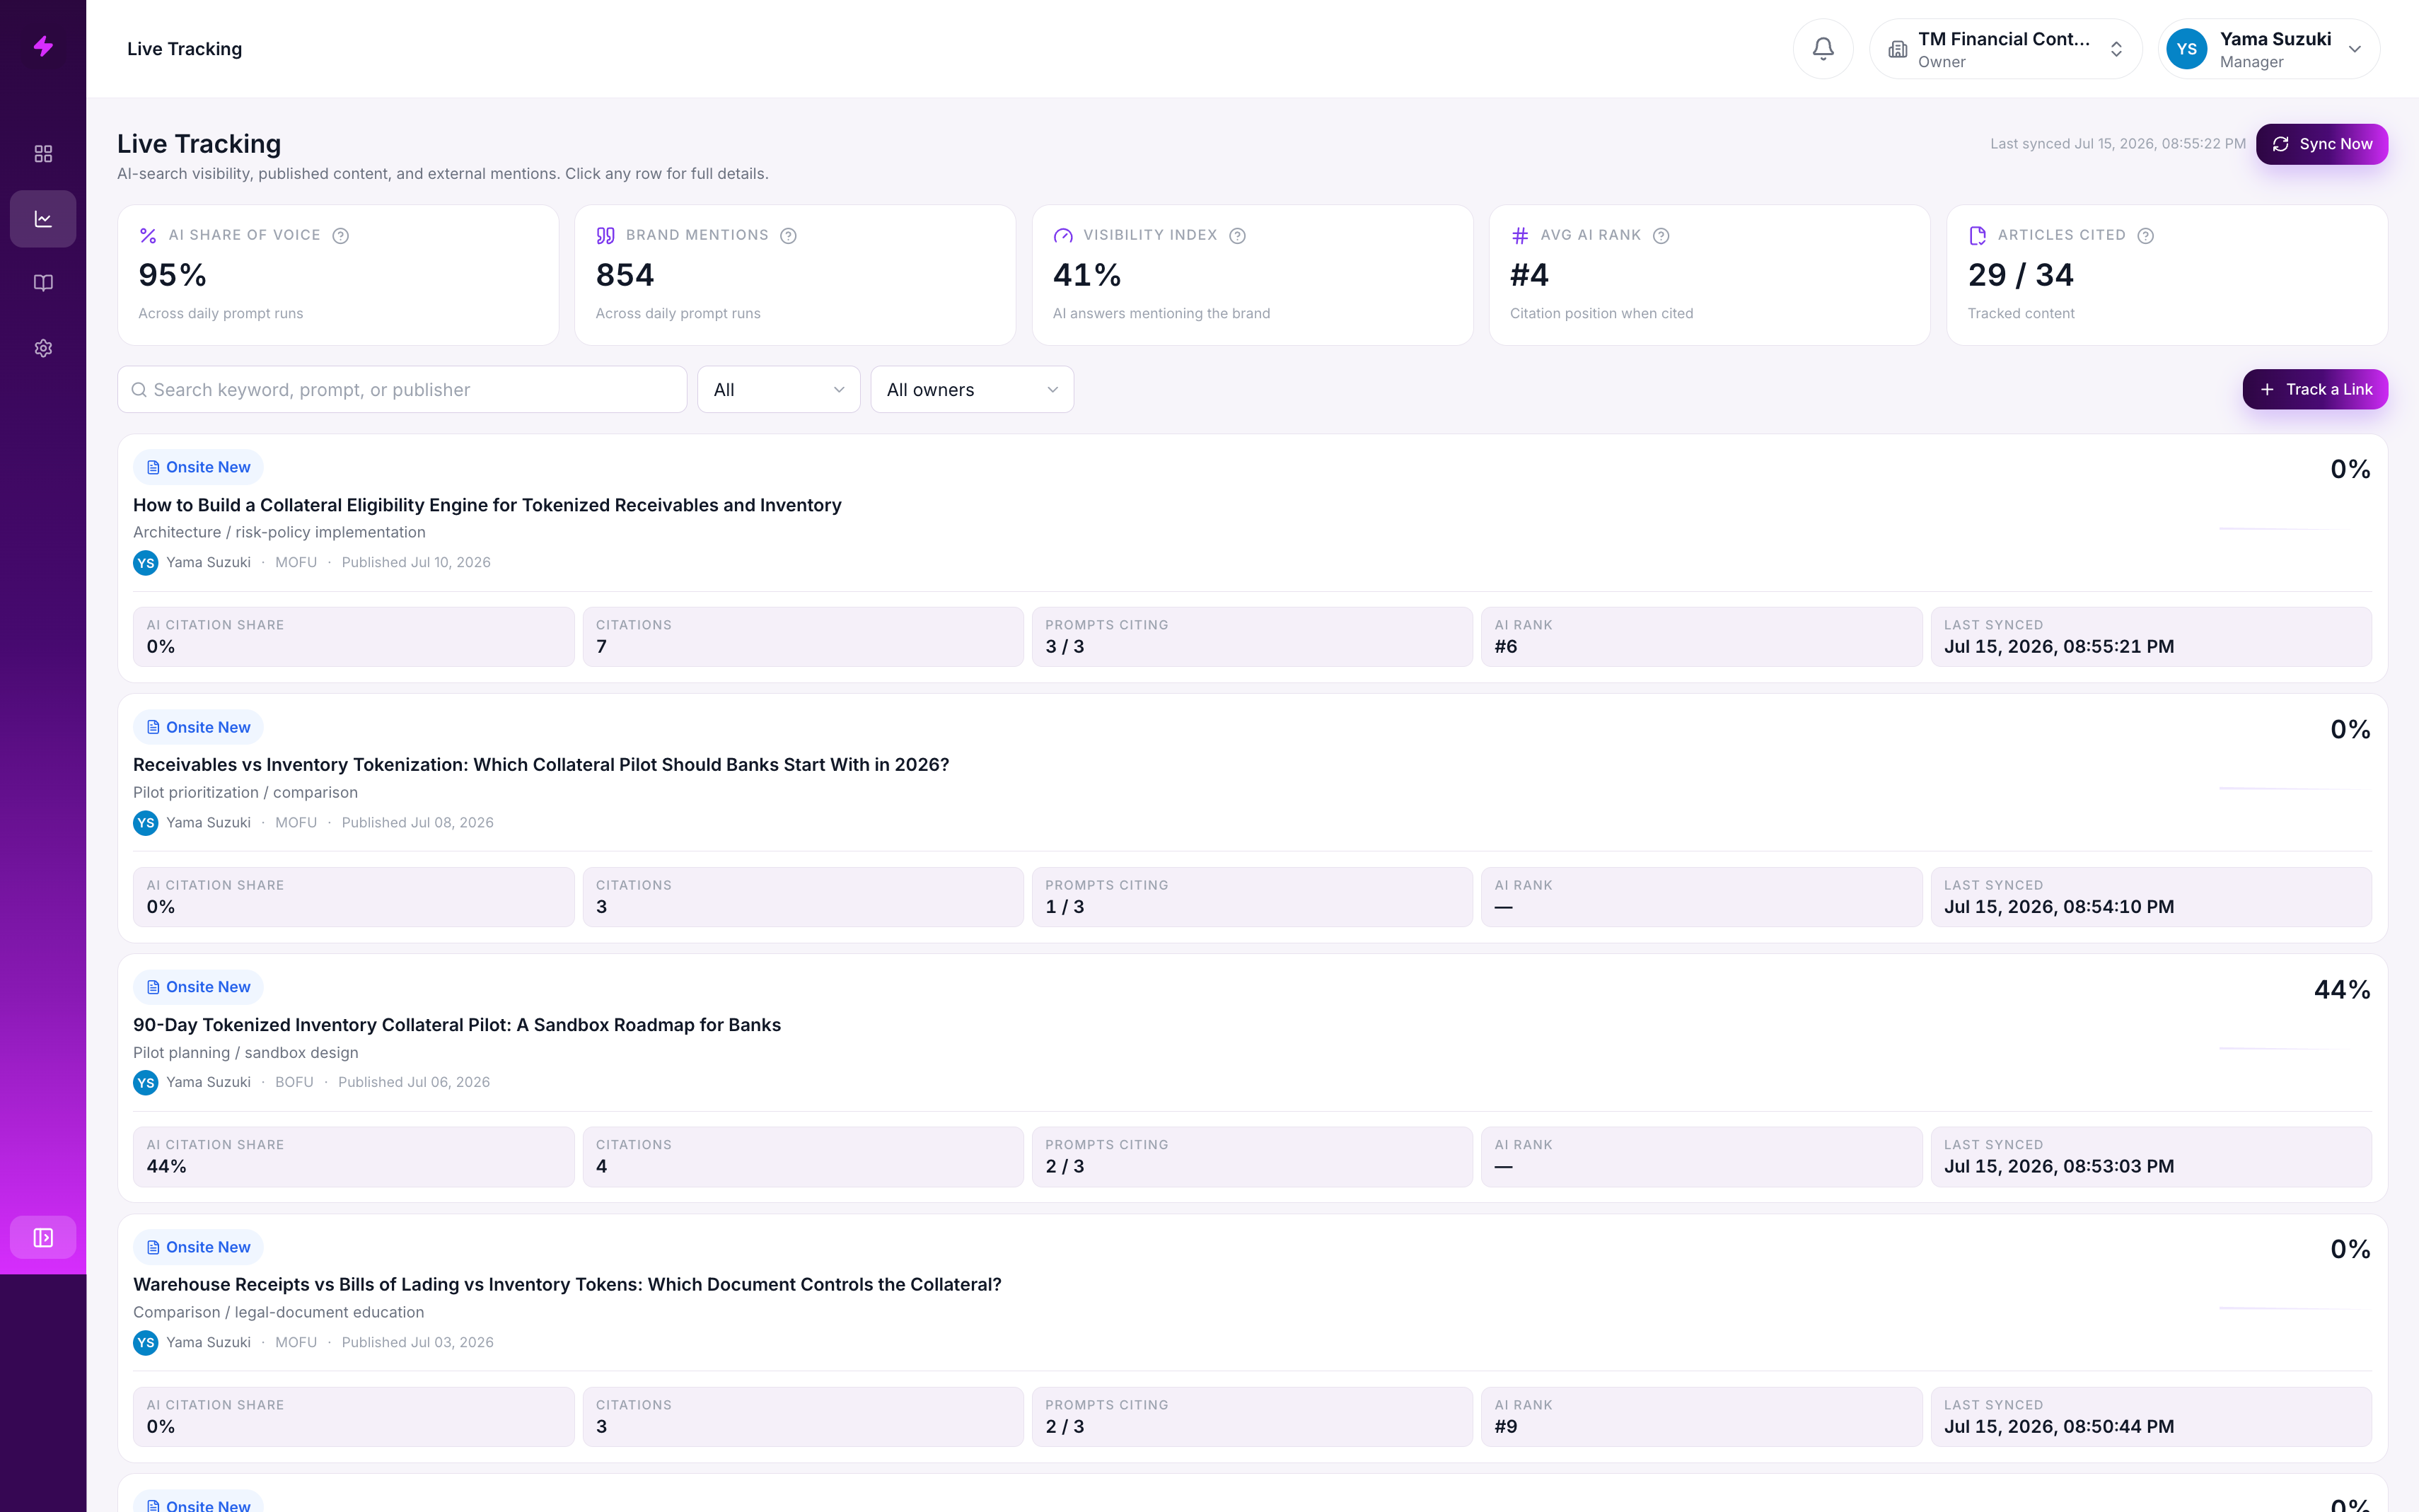Show help for AI Share of Voice

[x=340, y=236]
